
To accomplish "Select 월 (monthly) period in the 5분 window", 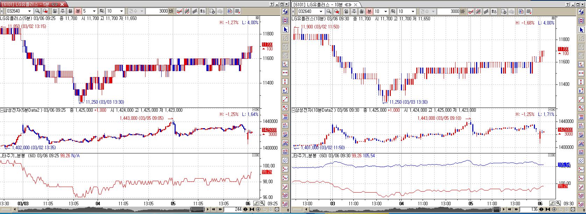I will [70, 11].
